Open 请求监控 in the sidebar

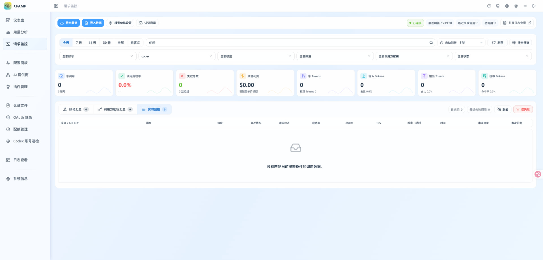(25, 44)
